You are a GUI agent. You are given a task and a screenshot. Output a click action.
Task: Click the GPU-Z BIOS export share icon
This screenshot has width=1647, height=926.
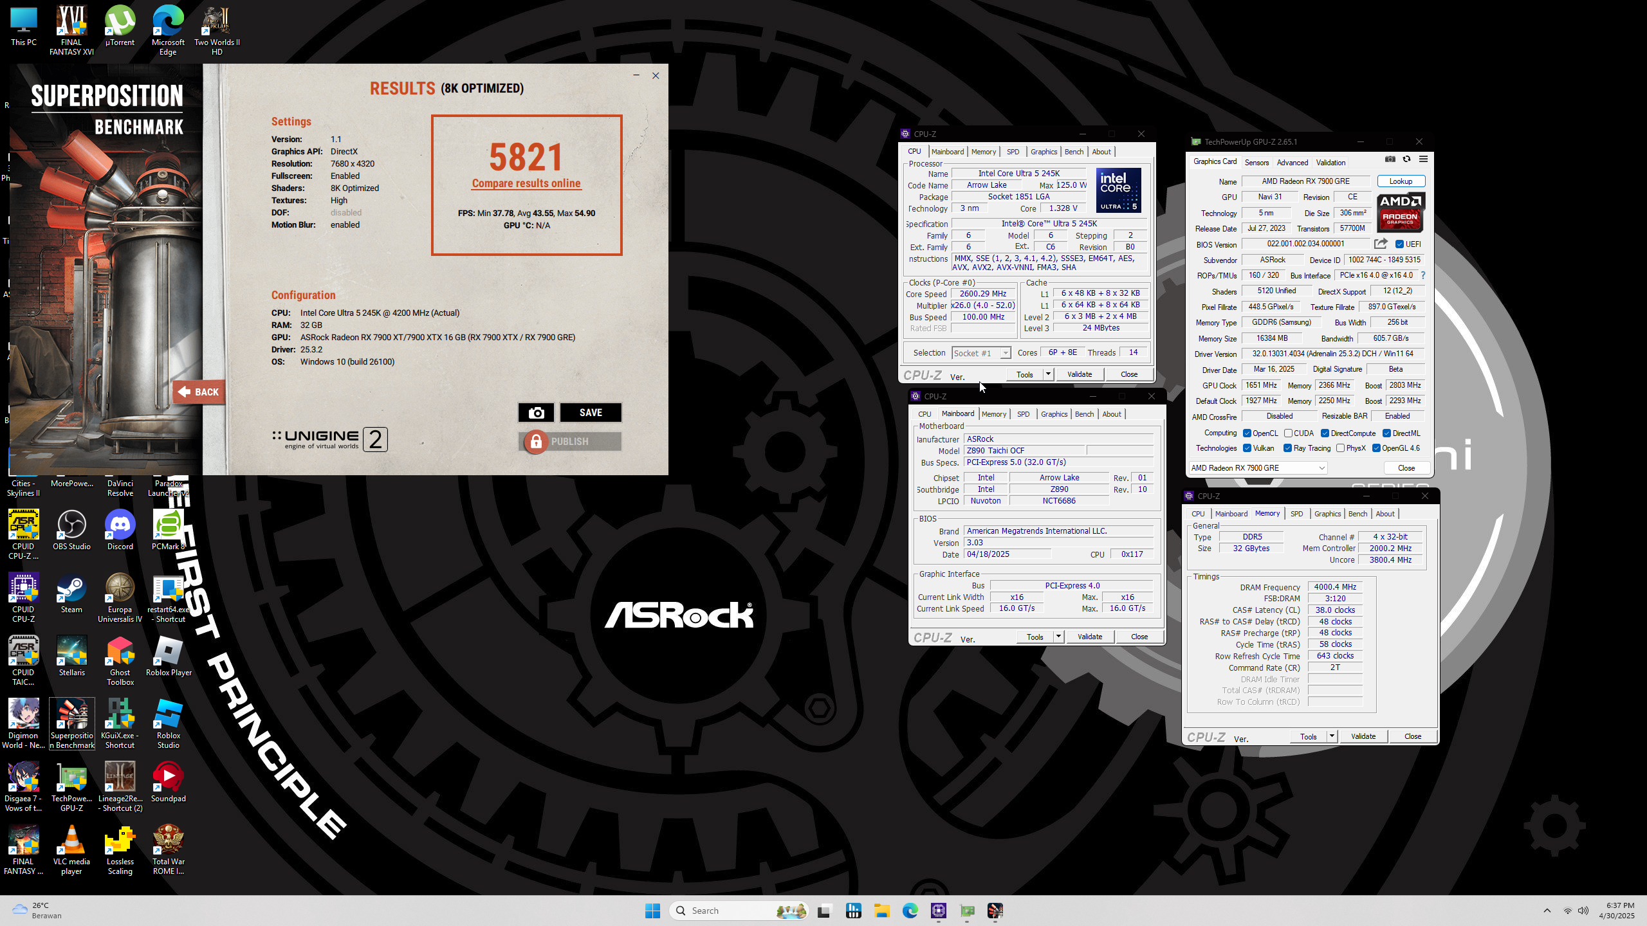(1381, 244)
